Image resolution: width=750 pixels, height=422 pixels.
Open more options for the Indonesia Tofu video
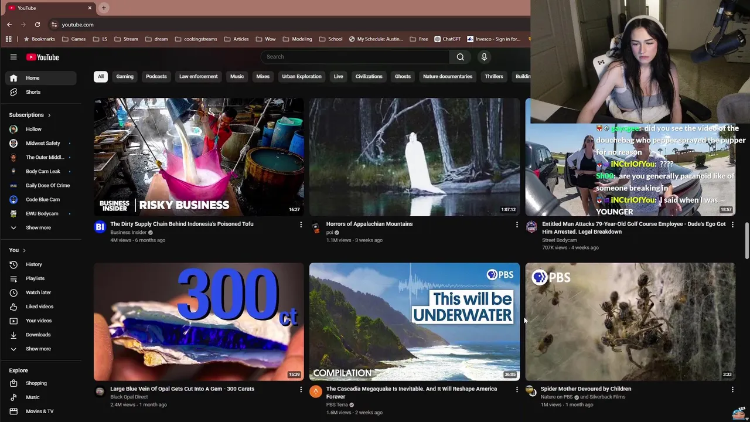[x=301, y=224]
